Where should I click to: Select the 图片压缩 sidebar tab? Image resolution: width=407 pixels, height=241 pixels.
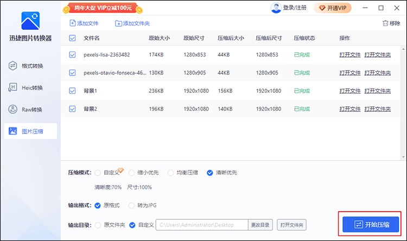(30, 131)
